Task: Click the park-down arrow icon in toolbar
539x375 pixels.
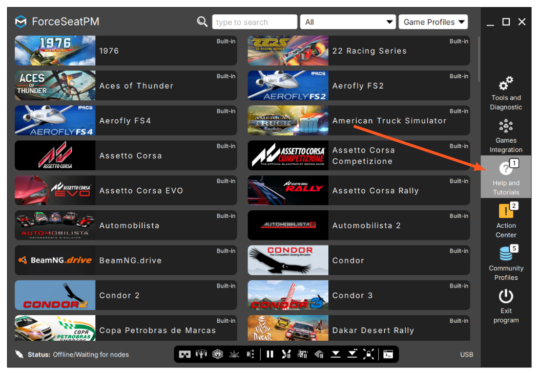Action: coord(336,354)
